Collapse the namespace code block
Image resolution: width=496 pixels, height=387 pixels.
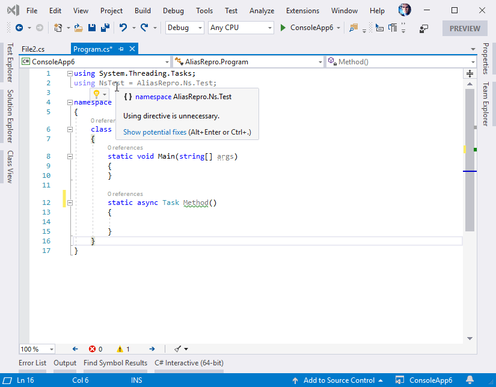[70, 102]
